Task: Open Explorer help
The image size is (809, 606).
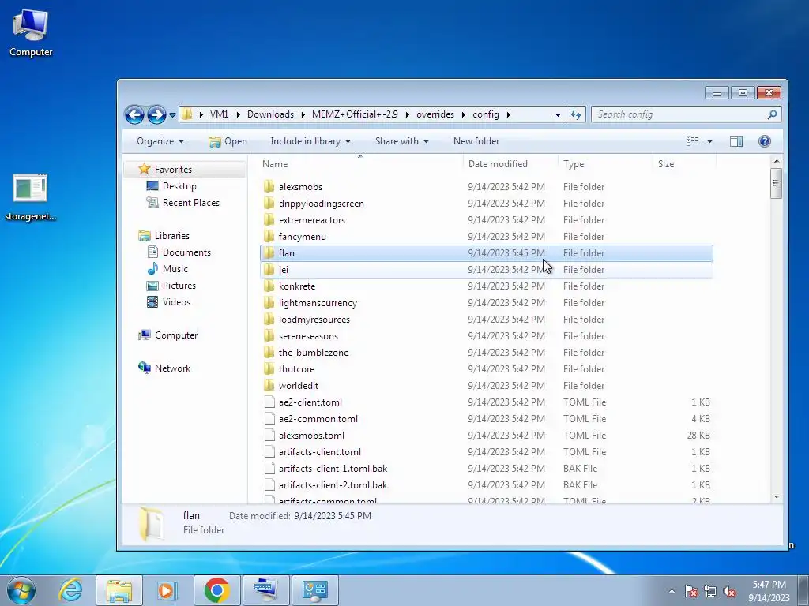Action: (765, 141)
